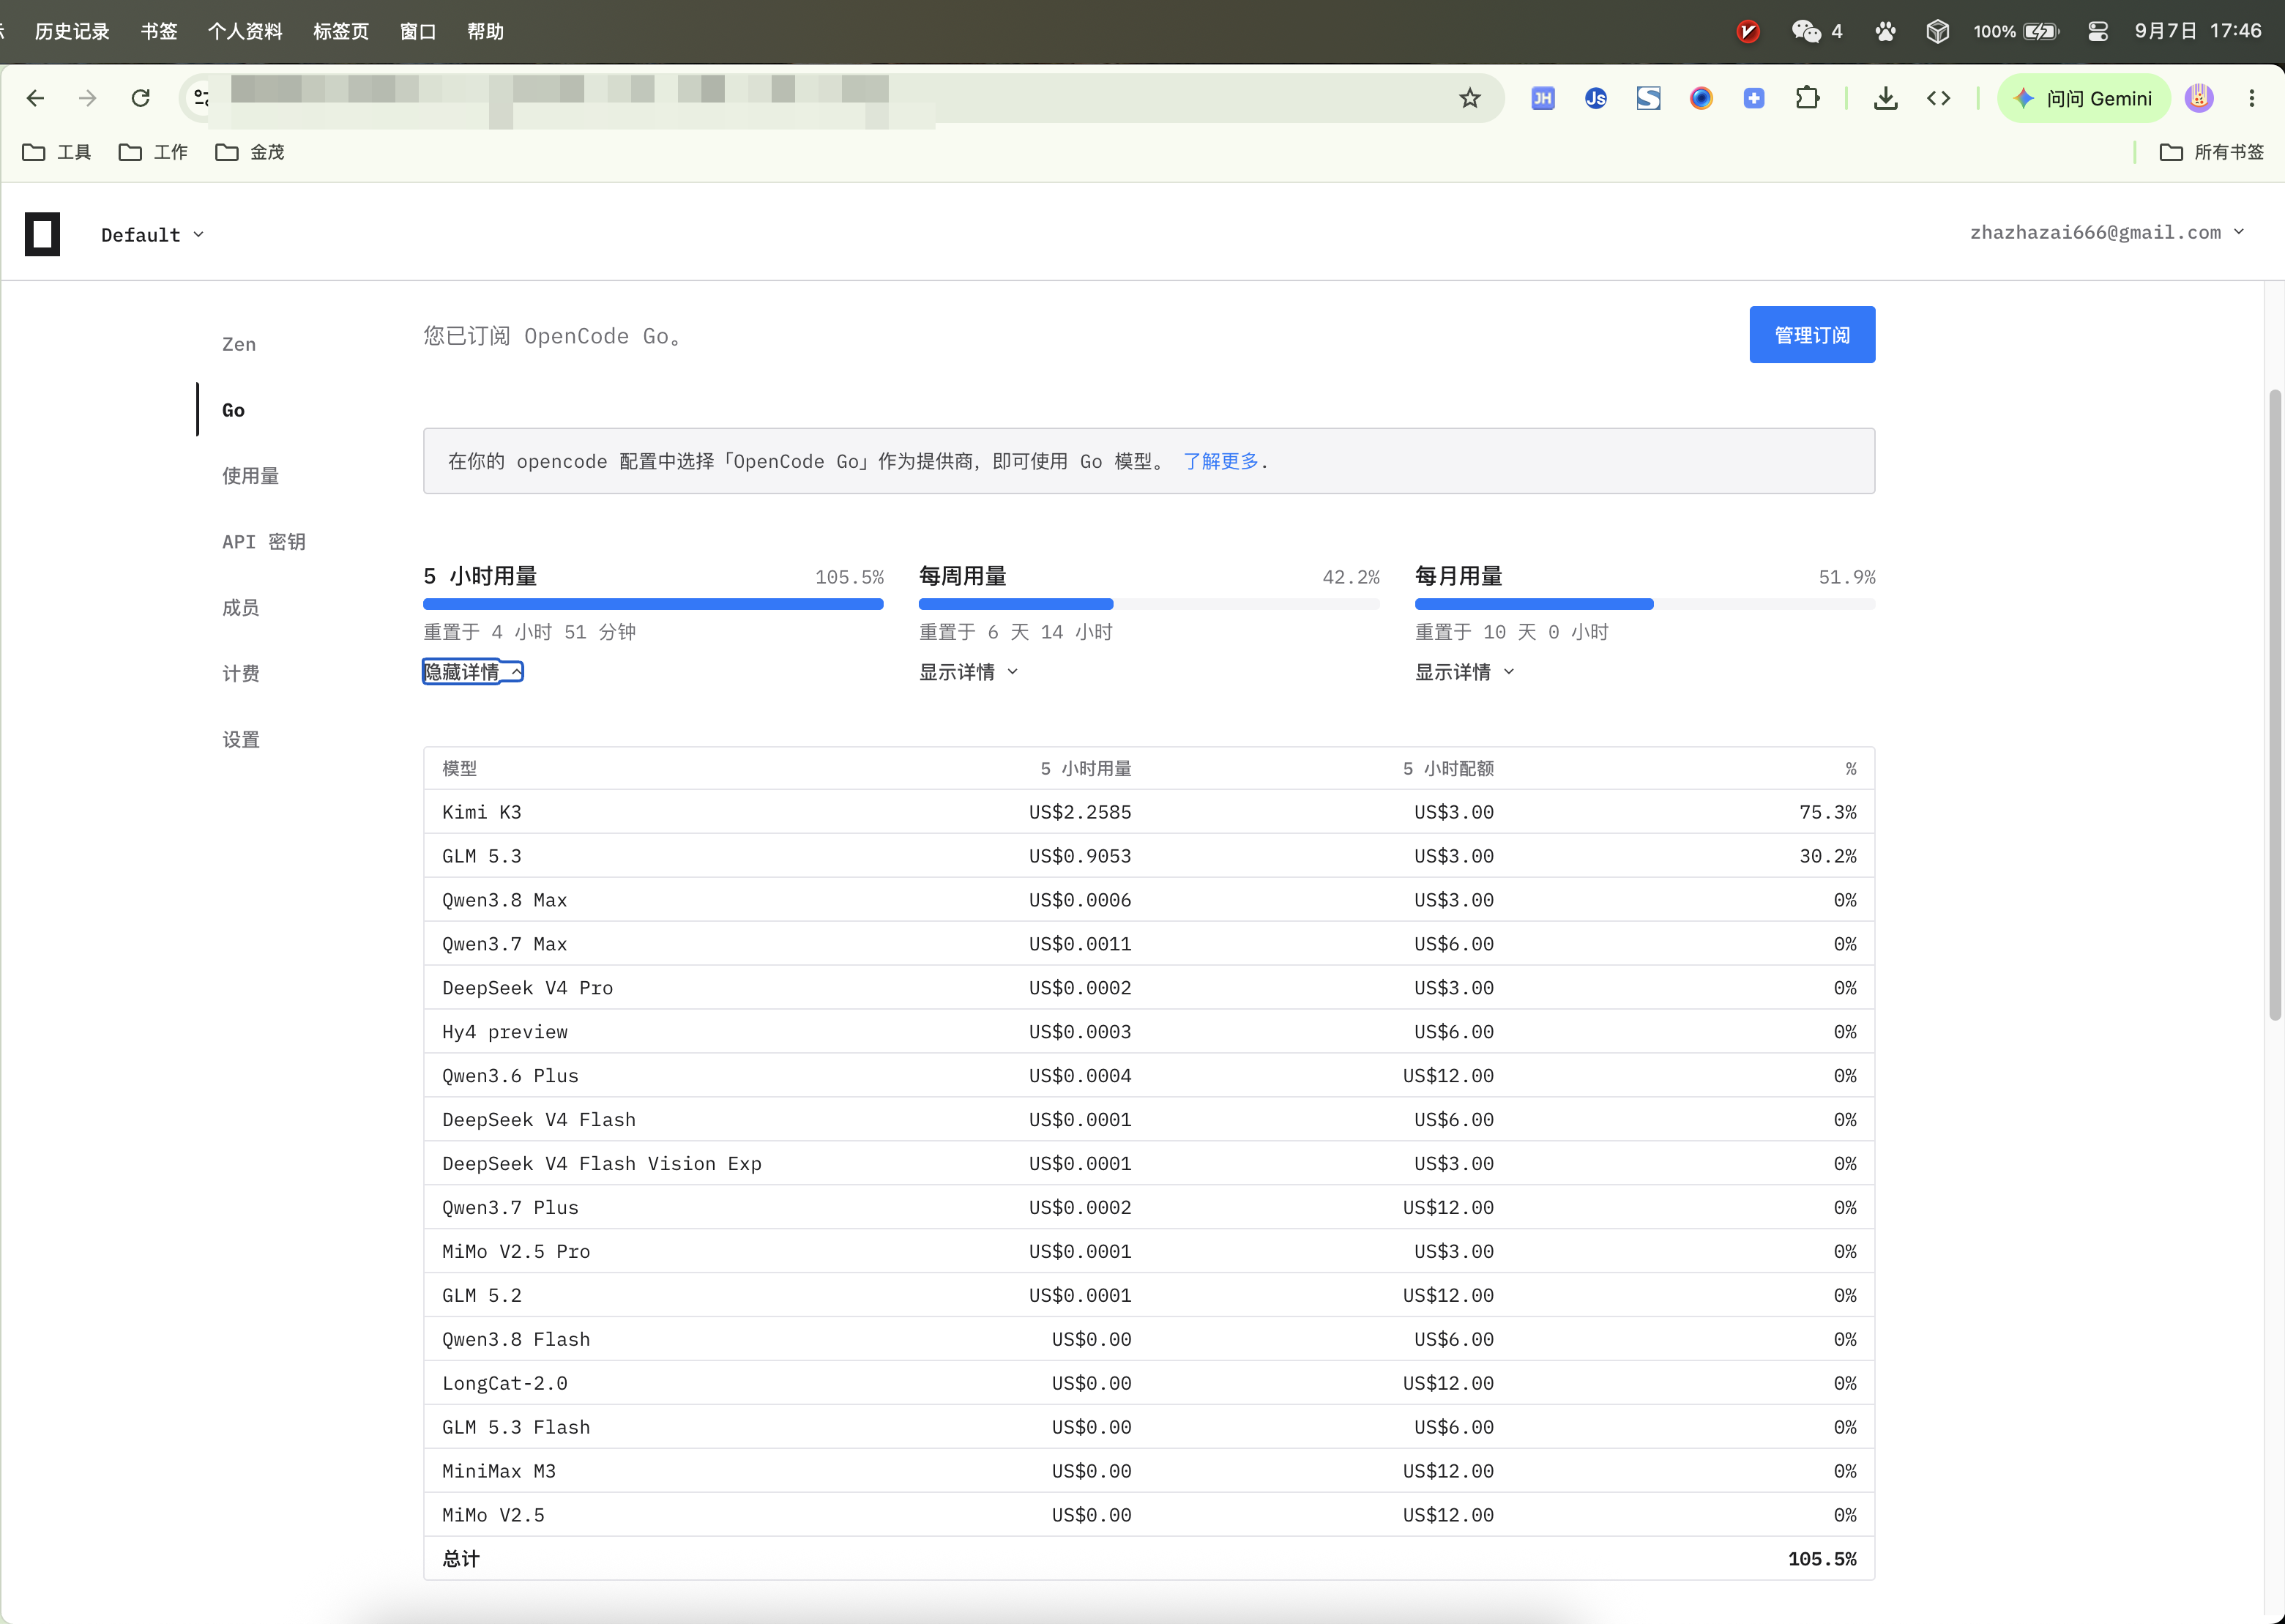
Task: Open the 帮助 menu
Action: click(x=485, y=31)
